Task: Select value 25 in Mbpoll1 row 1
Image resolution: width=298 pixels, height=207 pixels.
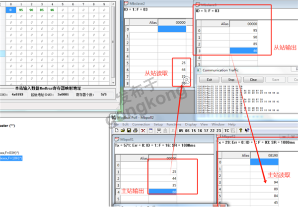Action: tap(163, 172)
